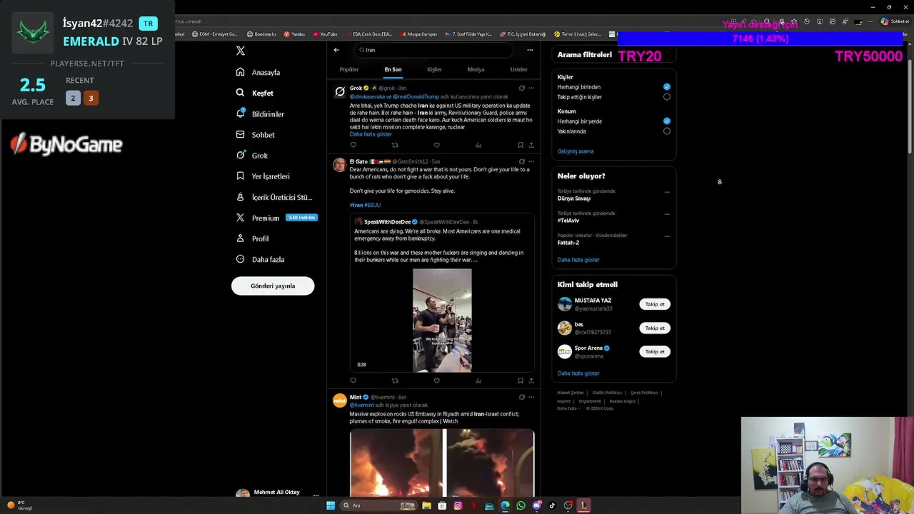The height and width of the screenshot is (514, 914).
Task: Open options for Dünya Savaşı trend
Action: [667, 192]
